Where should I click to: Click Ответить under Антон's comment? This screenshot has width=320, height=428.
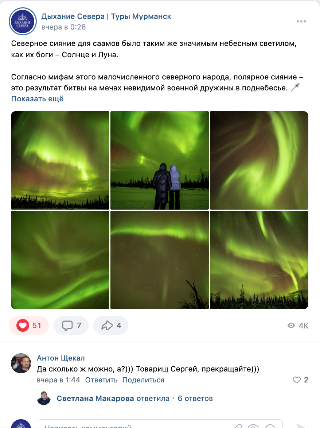coord(101,380)
